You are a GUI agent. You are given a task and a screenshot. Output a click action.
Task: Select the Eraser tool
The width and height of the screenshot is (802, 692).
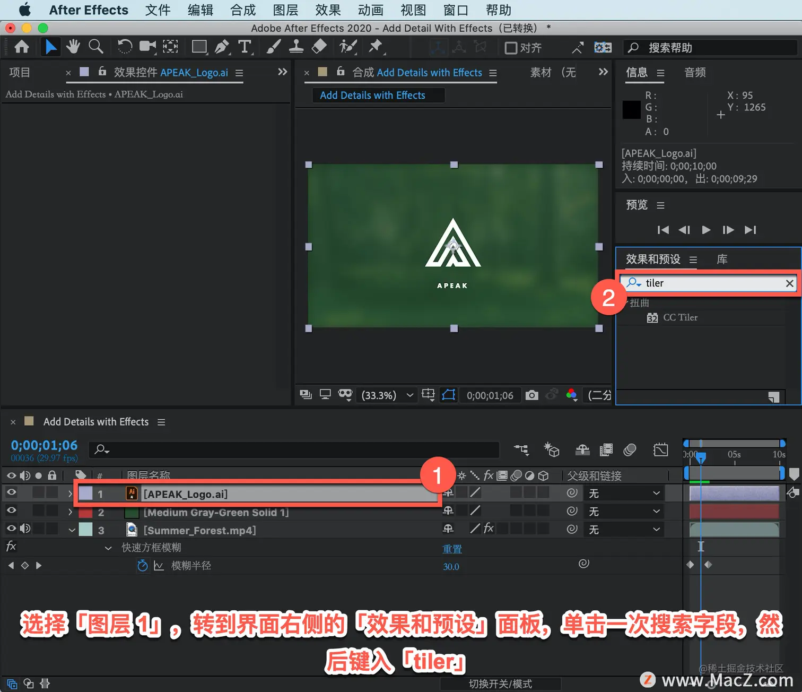tap(319, 47)
